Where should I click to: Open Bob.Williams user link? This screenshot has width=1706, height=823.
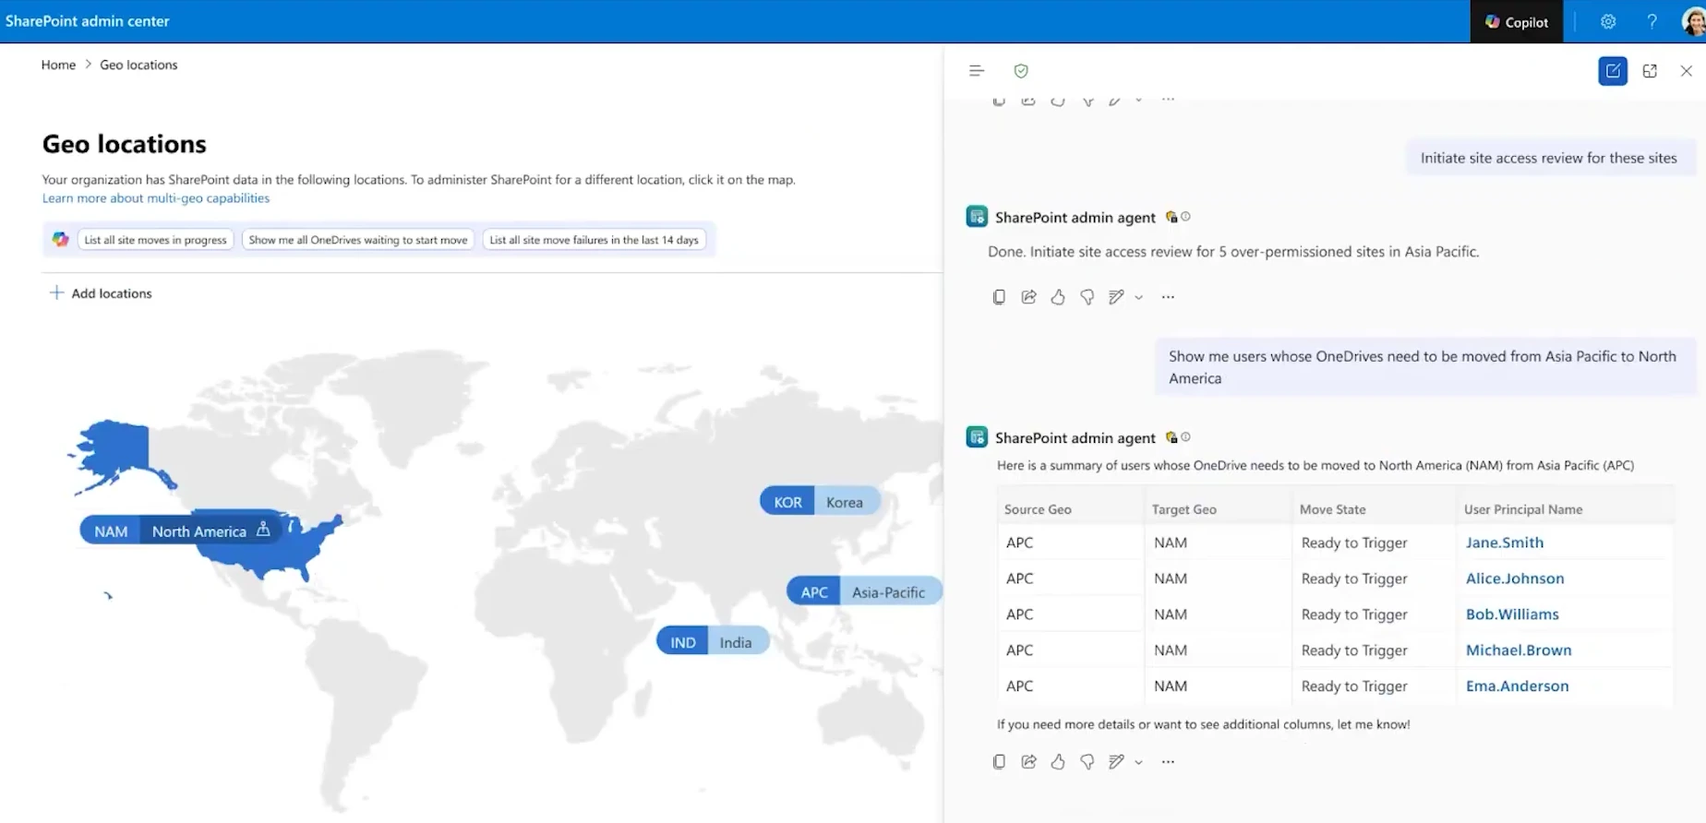pos(1512,614)
